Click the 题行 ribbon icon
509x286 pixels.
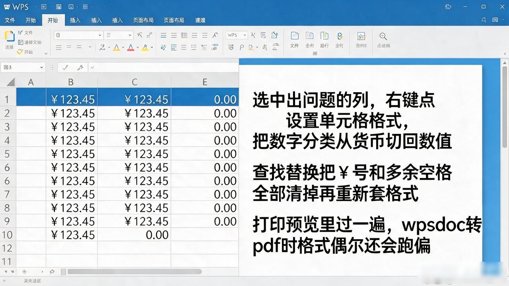[x=324, y=40]
